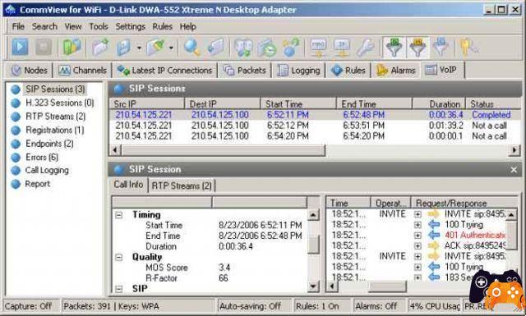
Task: Click the MOS Score value 3.4
Action: (x=224, y=268)
